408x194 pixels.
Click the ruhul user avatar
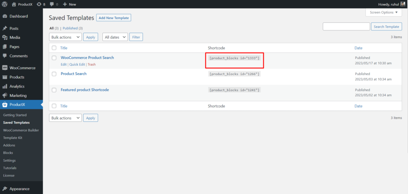click(402, 4)
